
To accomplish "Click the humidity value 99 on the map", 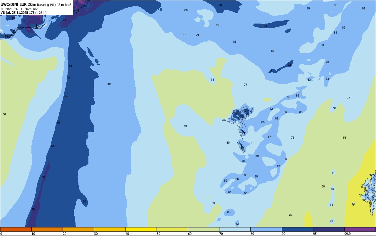I will coord(13,18).
